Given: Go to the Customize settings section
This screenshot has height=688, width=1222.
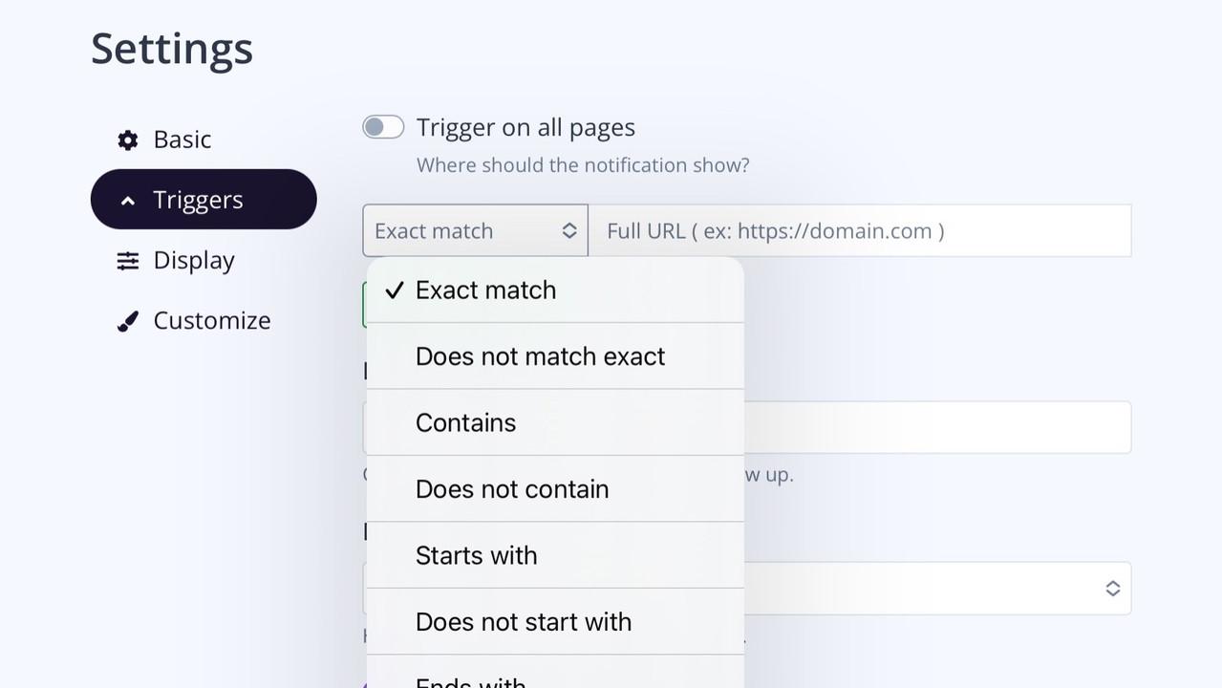Looking at the screenshot, I should pyautogui.click(x=211, y=321).
